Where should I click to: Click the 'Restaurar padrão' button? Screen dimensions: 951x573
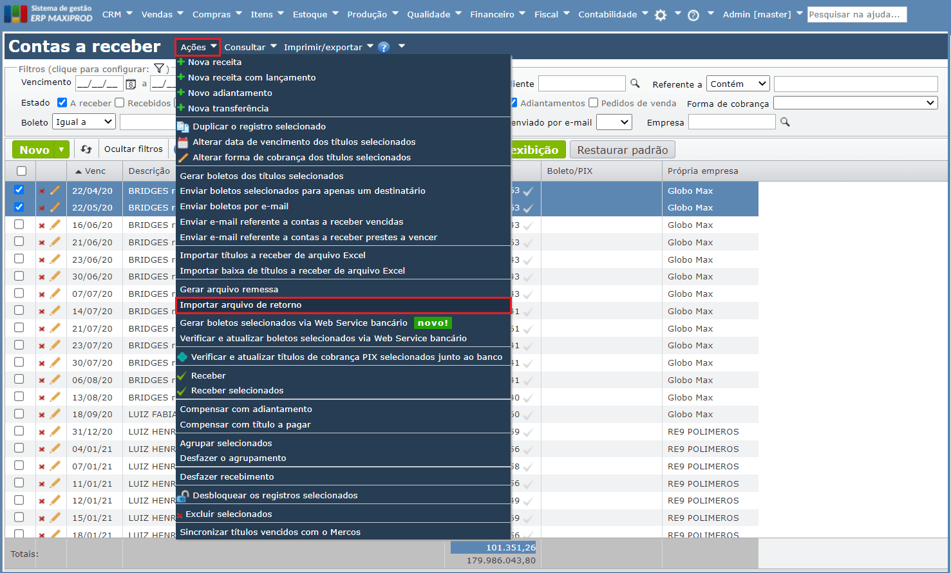622,150
